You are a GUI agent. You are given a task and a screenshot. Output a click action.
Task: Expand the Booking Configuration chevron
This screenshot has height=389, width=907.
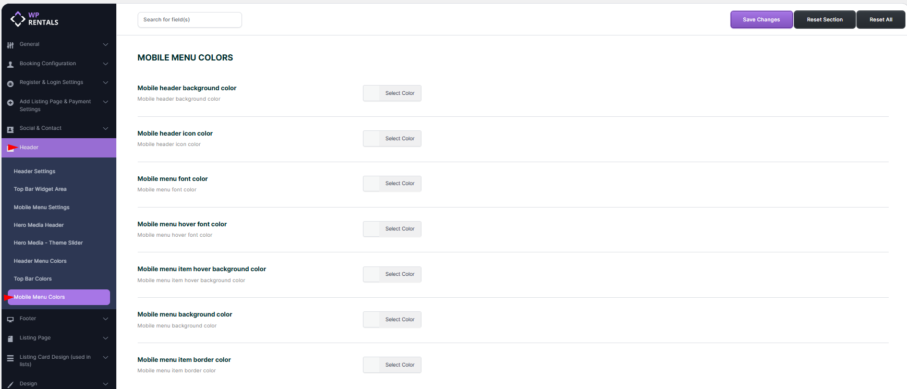[105, 64]
